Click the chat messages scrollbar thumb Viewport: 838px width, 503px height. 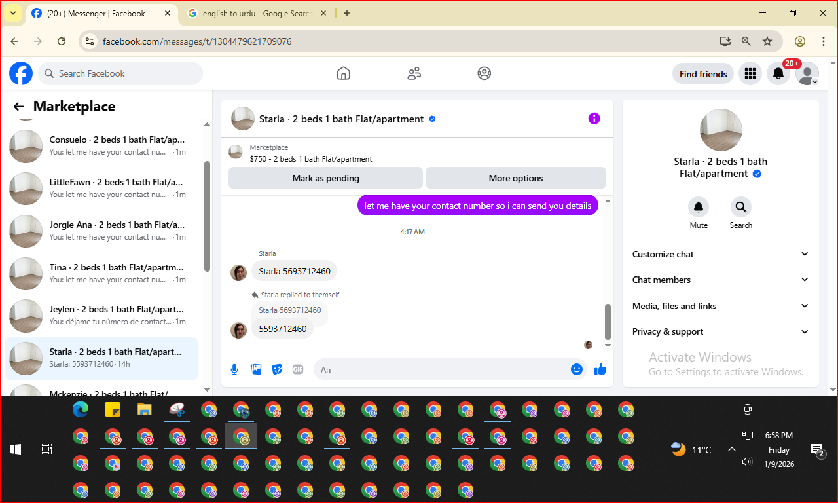pyautogui.click(x=608, y=322)
